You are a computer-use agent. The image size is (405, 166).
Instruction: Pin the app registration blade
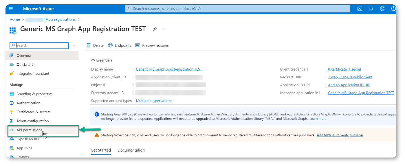155,29
